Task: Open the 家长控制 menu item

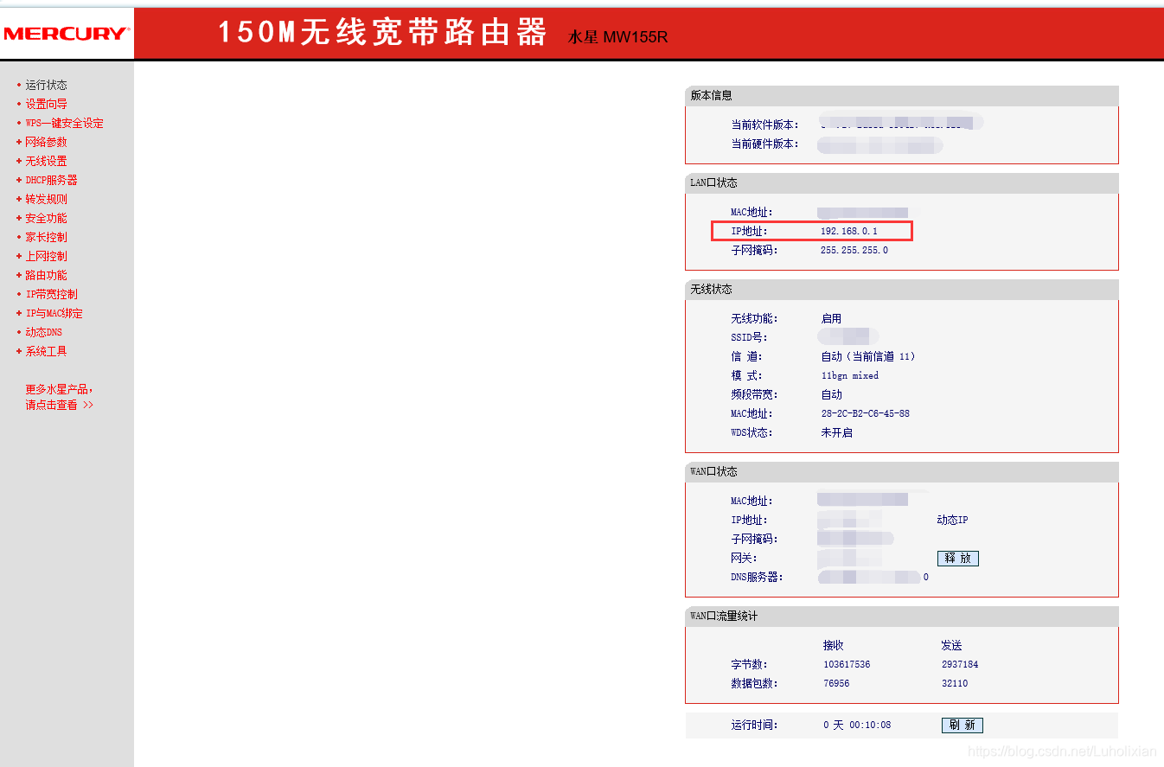Action: click(x=46, y=237)
